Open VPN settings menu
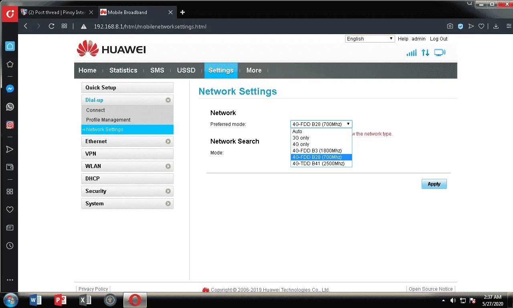Viewport: 513px width, 308px height. pos(127,154)
